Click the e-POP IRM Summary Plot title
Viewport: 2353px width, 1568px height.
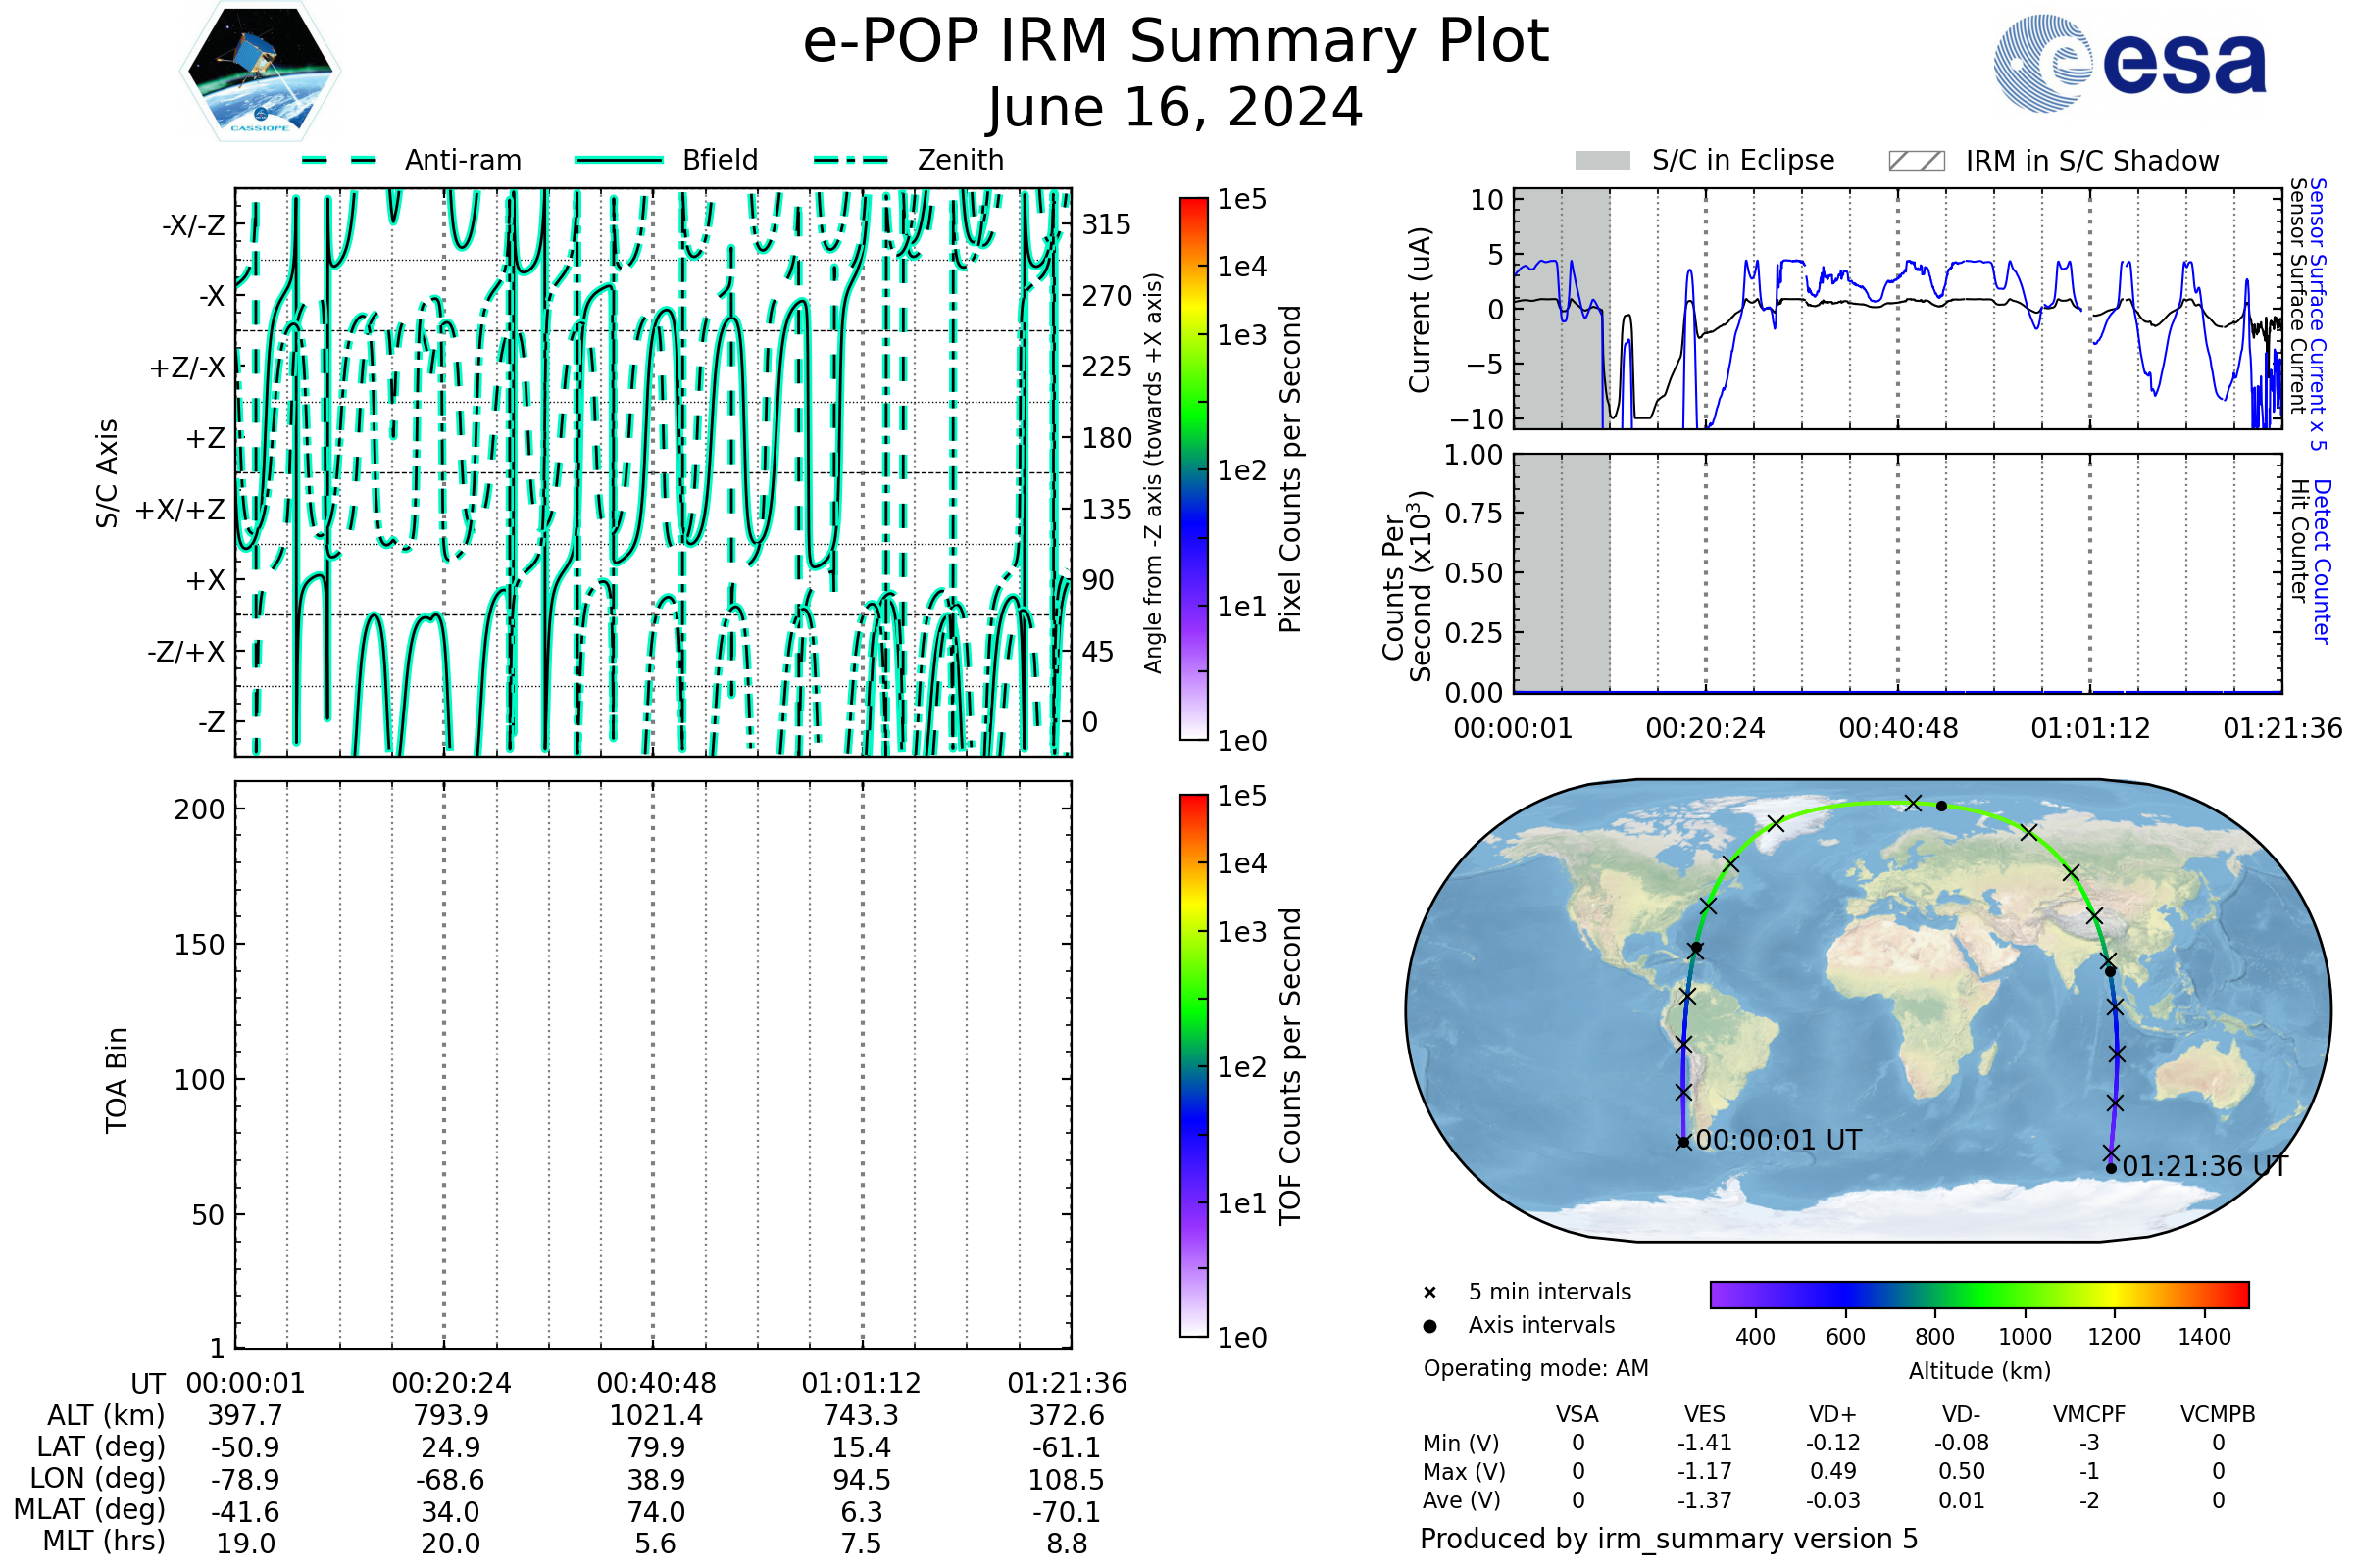coord(1176,42)
